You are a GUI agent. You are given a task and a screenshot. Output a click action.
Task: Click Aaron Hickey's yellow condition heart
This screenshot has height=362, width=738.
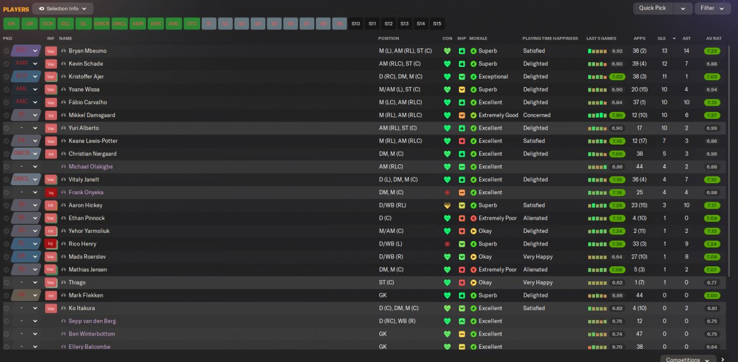[x=447, y=205]
